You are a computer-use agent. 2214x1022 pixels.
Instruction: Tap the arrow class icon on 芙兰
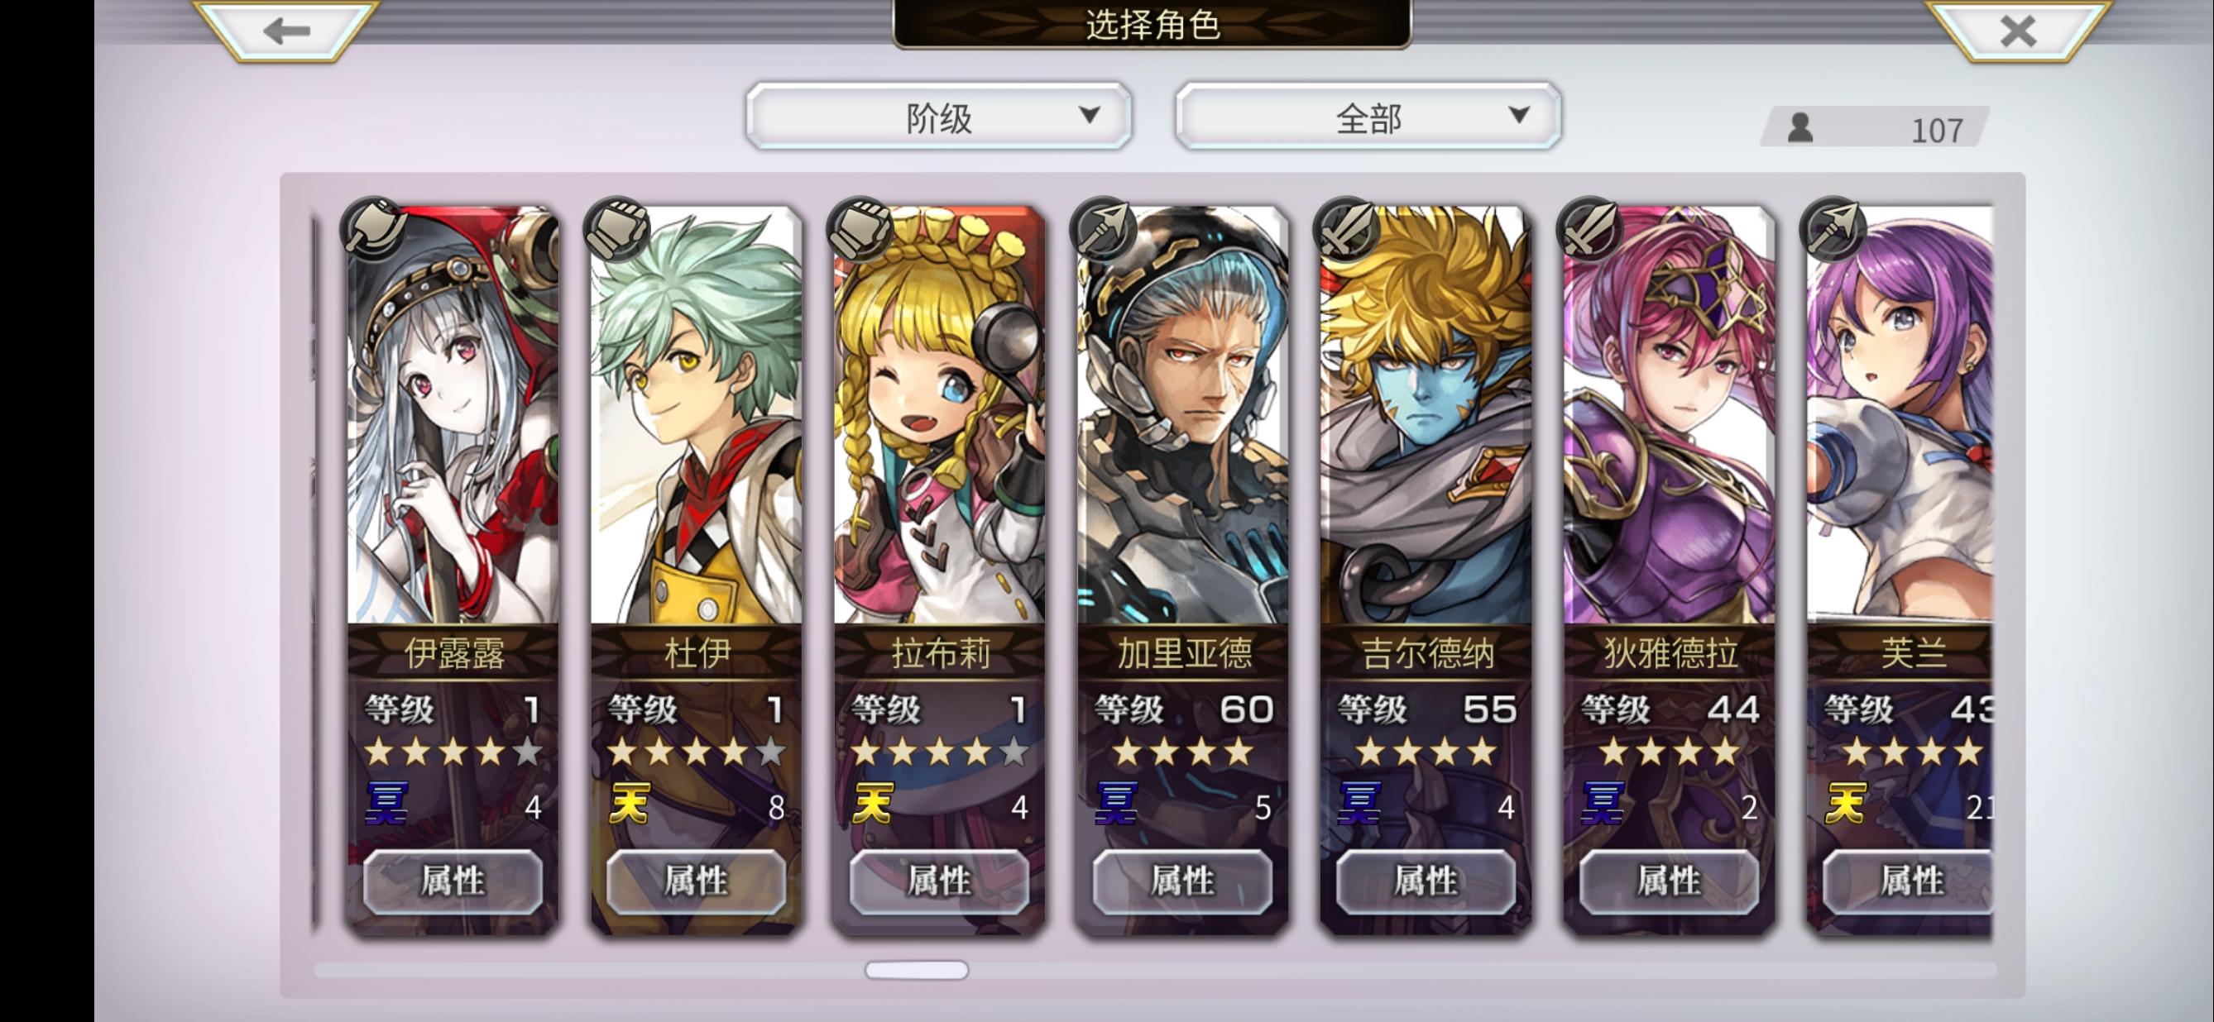click(x=1833, y=229)
